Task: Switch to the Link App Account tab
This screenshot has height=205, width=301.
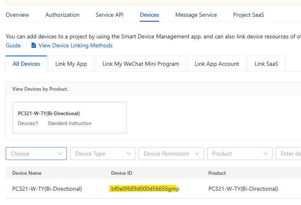Action: [217, 64]
